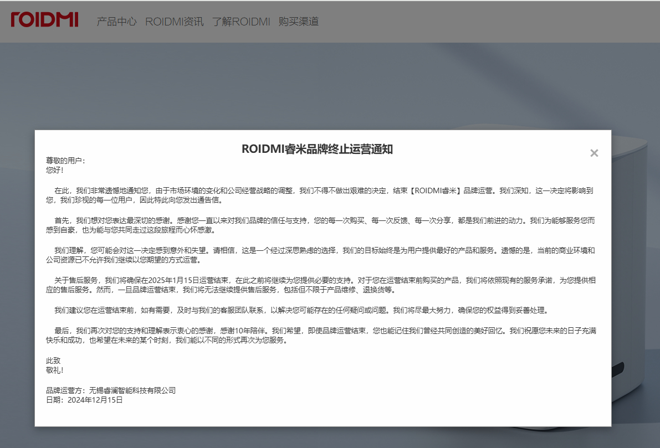Click the paragraph beginning 在此，我们非常遗憾
The height and width of the screenshot is (448, 660).
click(x=320, y=195)
